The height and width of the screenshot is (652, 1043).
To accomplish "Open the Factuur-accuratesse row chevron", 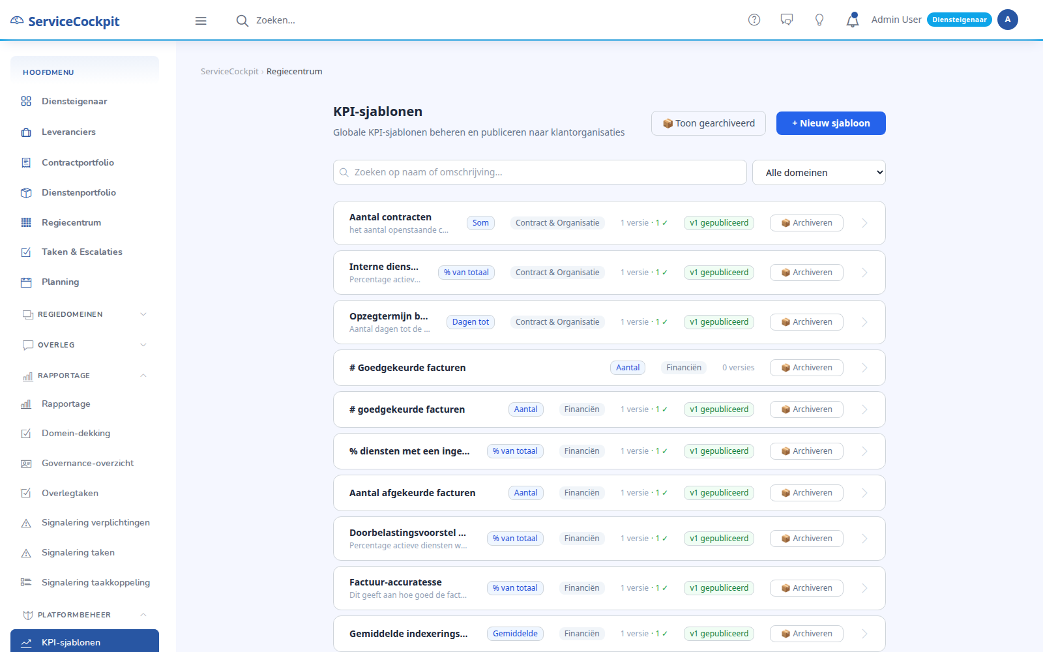I will pos(864,588).
